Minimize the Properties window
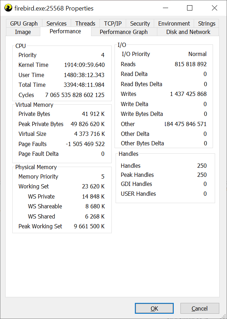227x319 pixels. click(x=165, y=8)
